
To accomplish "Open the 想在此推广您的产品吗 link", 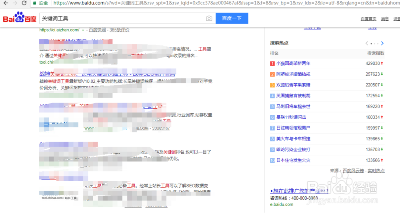I will [299, 191].
